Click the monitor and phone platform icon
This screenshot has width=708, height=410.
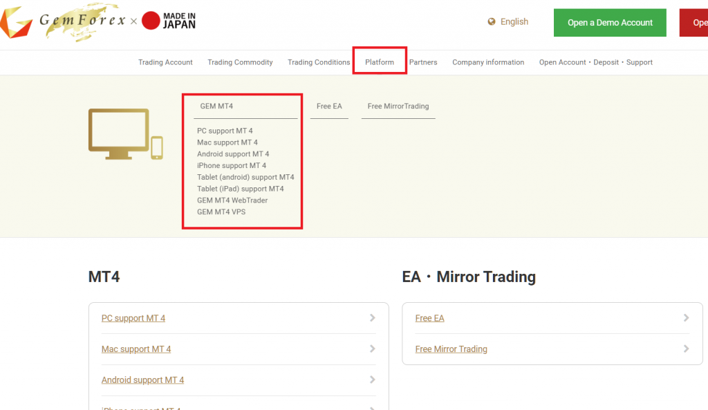[x=126, y=134]
